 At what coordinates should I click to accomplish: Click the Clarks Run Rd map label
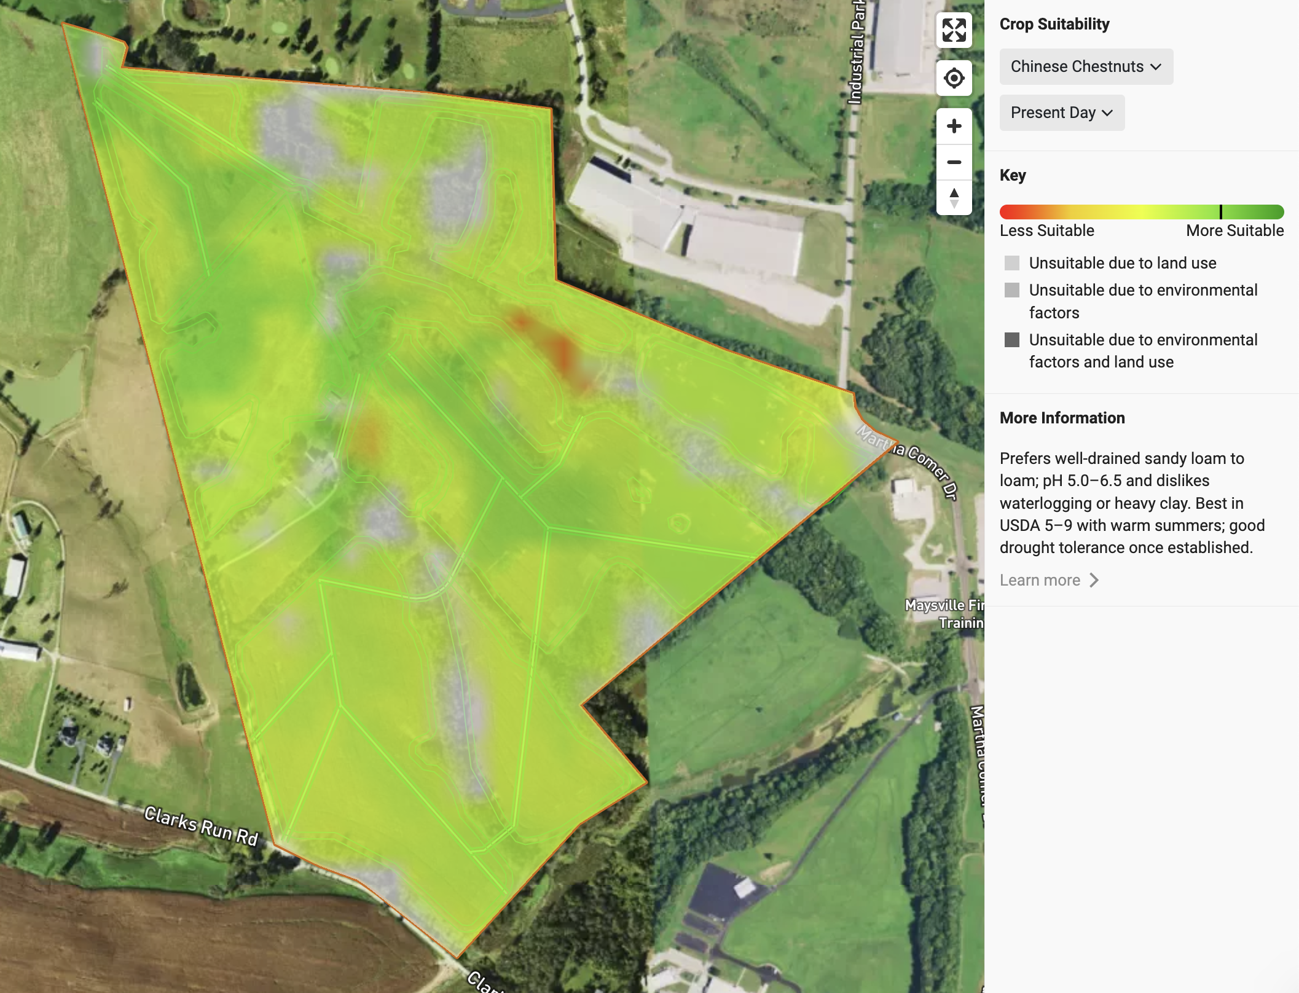(201, 826)
